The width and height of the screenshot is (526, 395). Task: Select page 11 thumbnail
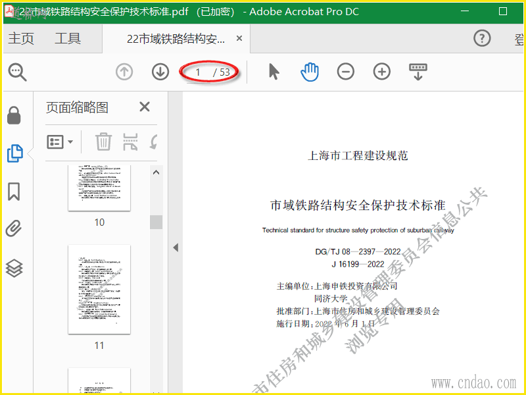point(99,289)
